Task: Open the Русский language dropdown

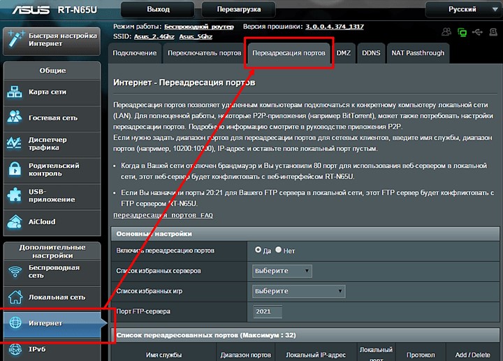Action: (x=464, y=9)
